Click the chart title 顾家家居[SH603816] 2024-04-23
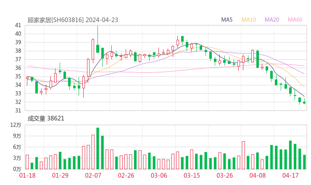Screen dimensions: 311x185 click(73, 20)
